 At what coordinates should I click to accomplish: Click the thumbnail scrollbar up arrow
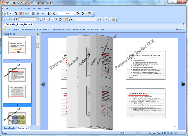[38, 38]
